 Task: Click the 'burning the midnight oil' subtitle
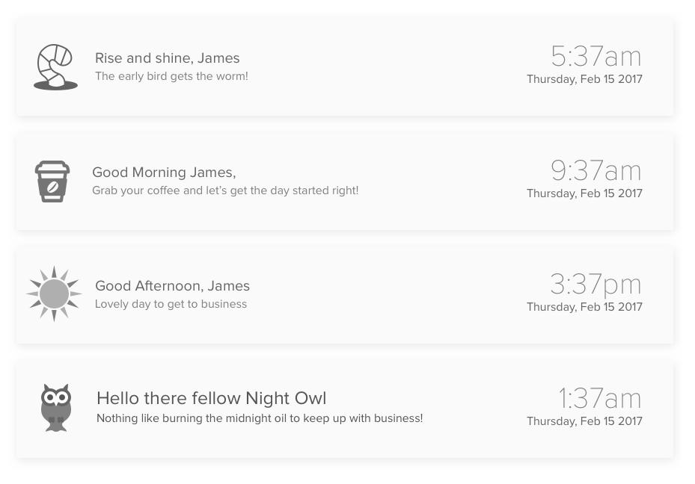pyautogui.click(x=260, y=418)
